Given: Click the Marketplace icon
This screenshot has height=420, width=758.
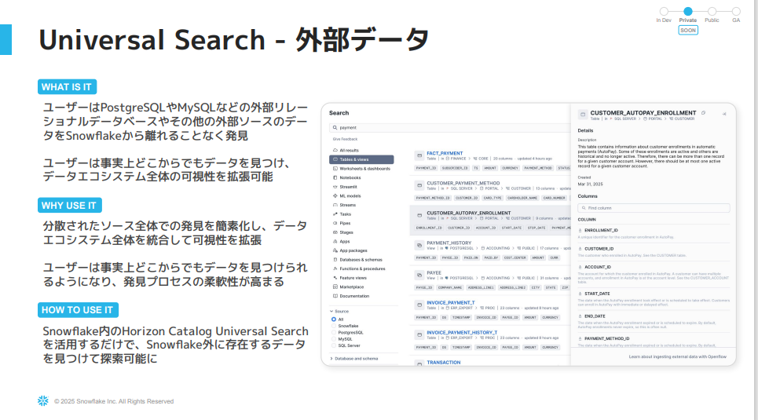Looking at the screenshot, I should [x=335, y=287].
